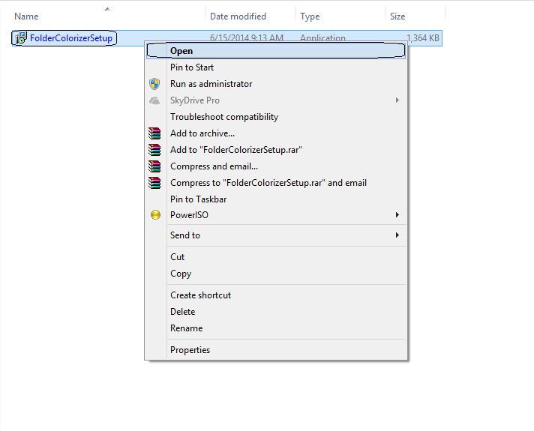Screen dimensions: 534x431
Task: Open the PowerISO menu entry
Action: click(276, 215)
